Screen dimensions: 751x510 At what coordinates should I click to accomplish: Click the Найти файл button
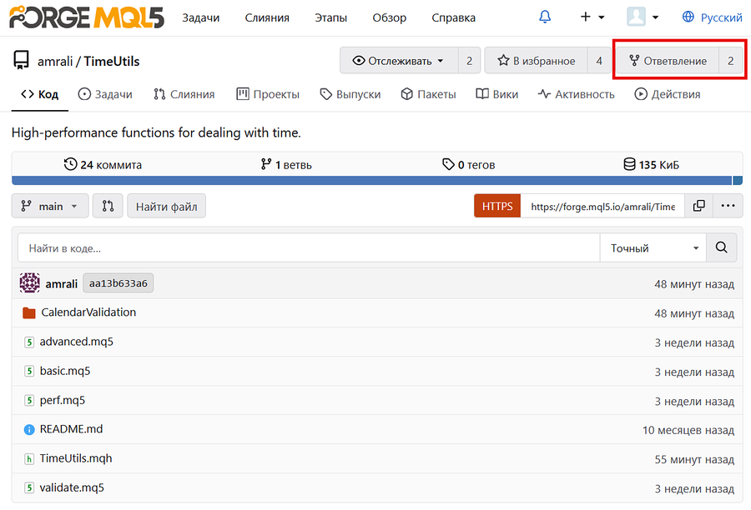166,206
